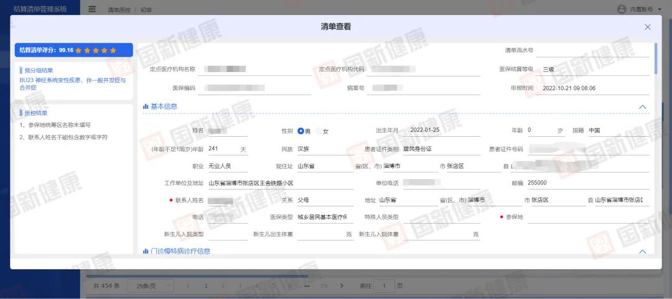Click the five-star rating icons
The width and height of the screenshot is (672, 299).
96,50
